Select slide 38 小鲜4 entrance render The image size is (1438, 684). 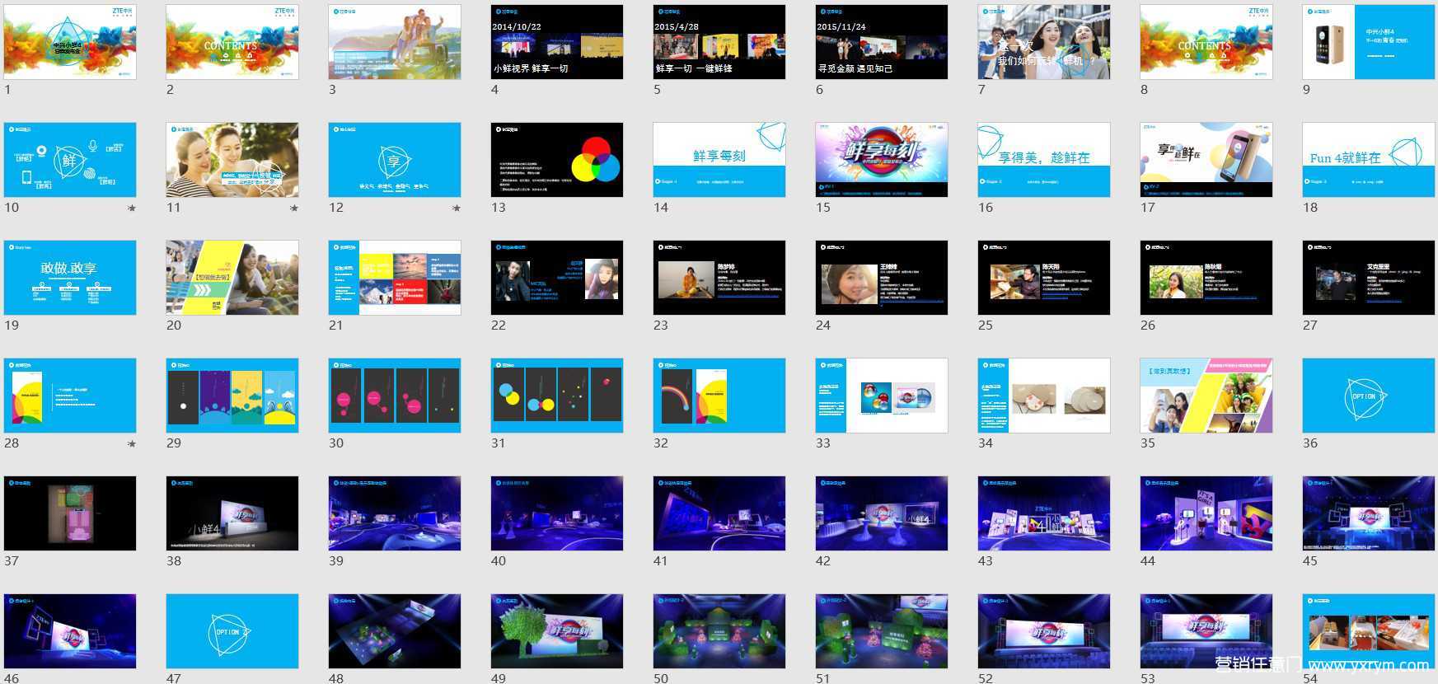(232, 513)
